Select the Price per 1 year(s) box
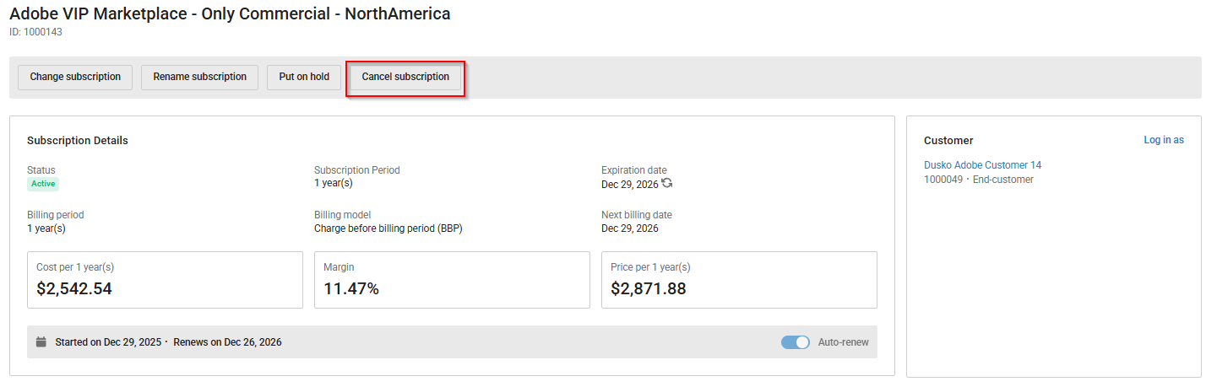Viewport: 1206px width, 387px height. pos(739,280)
